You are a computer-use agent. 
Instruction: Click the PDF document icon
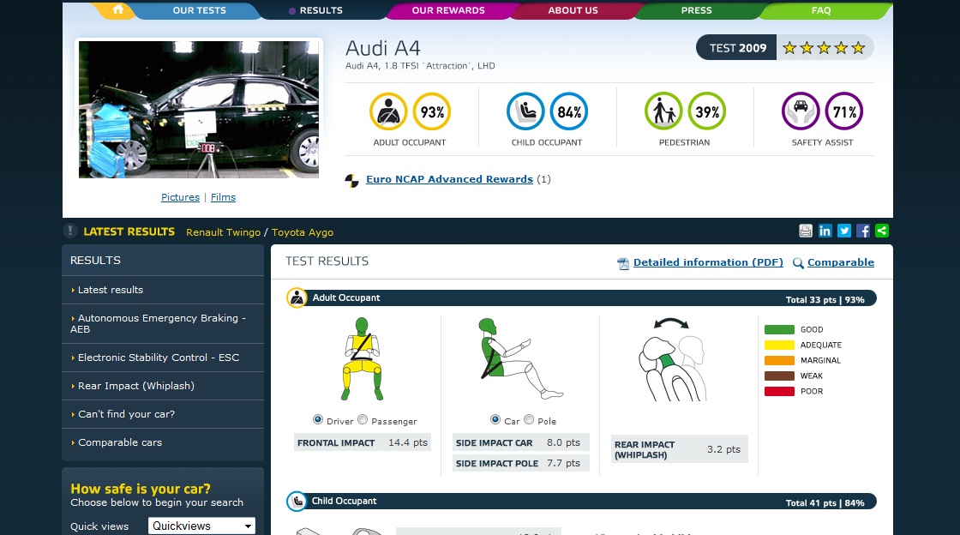(623, 263)
